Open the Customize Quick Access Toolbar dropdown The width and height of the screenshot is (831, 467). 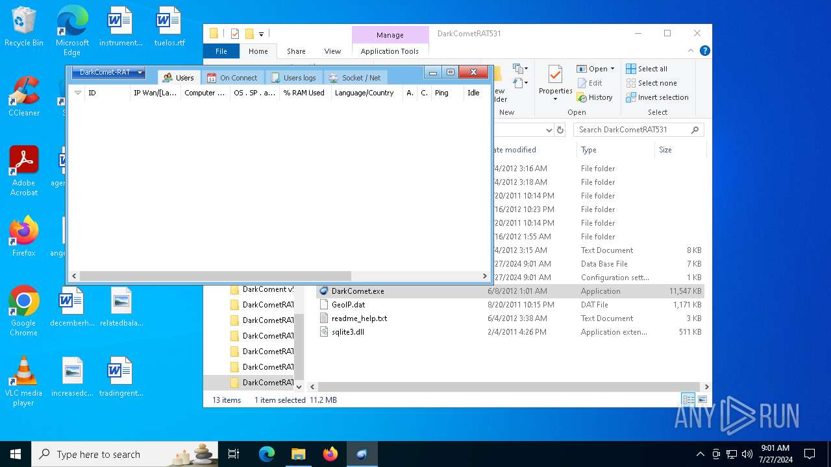coord(261,34)
